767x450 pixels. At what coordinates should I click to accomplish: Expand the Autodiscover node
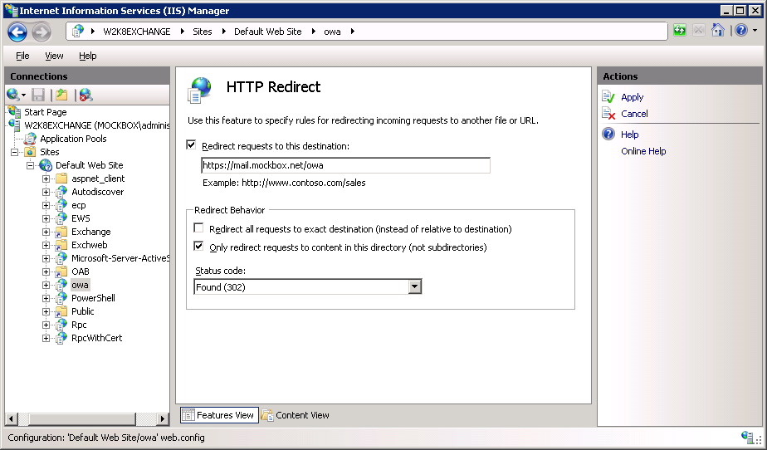(46, 192)
